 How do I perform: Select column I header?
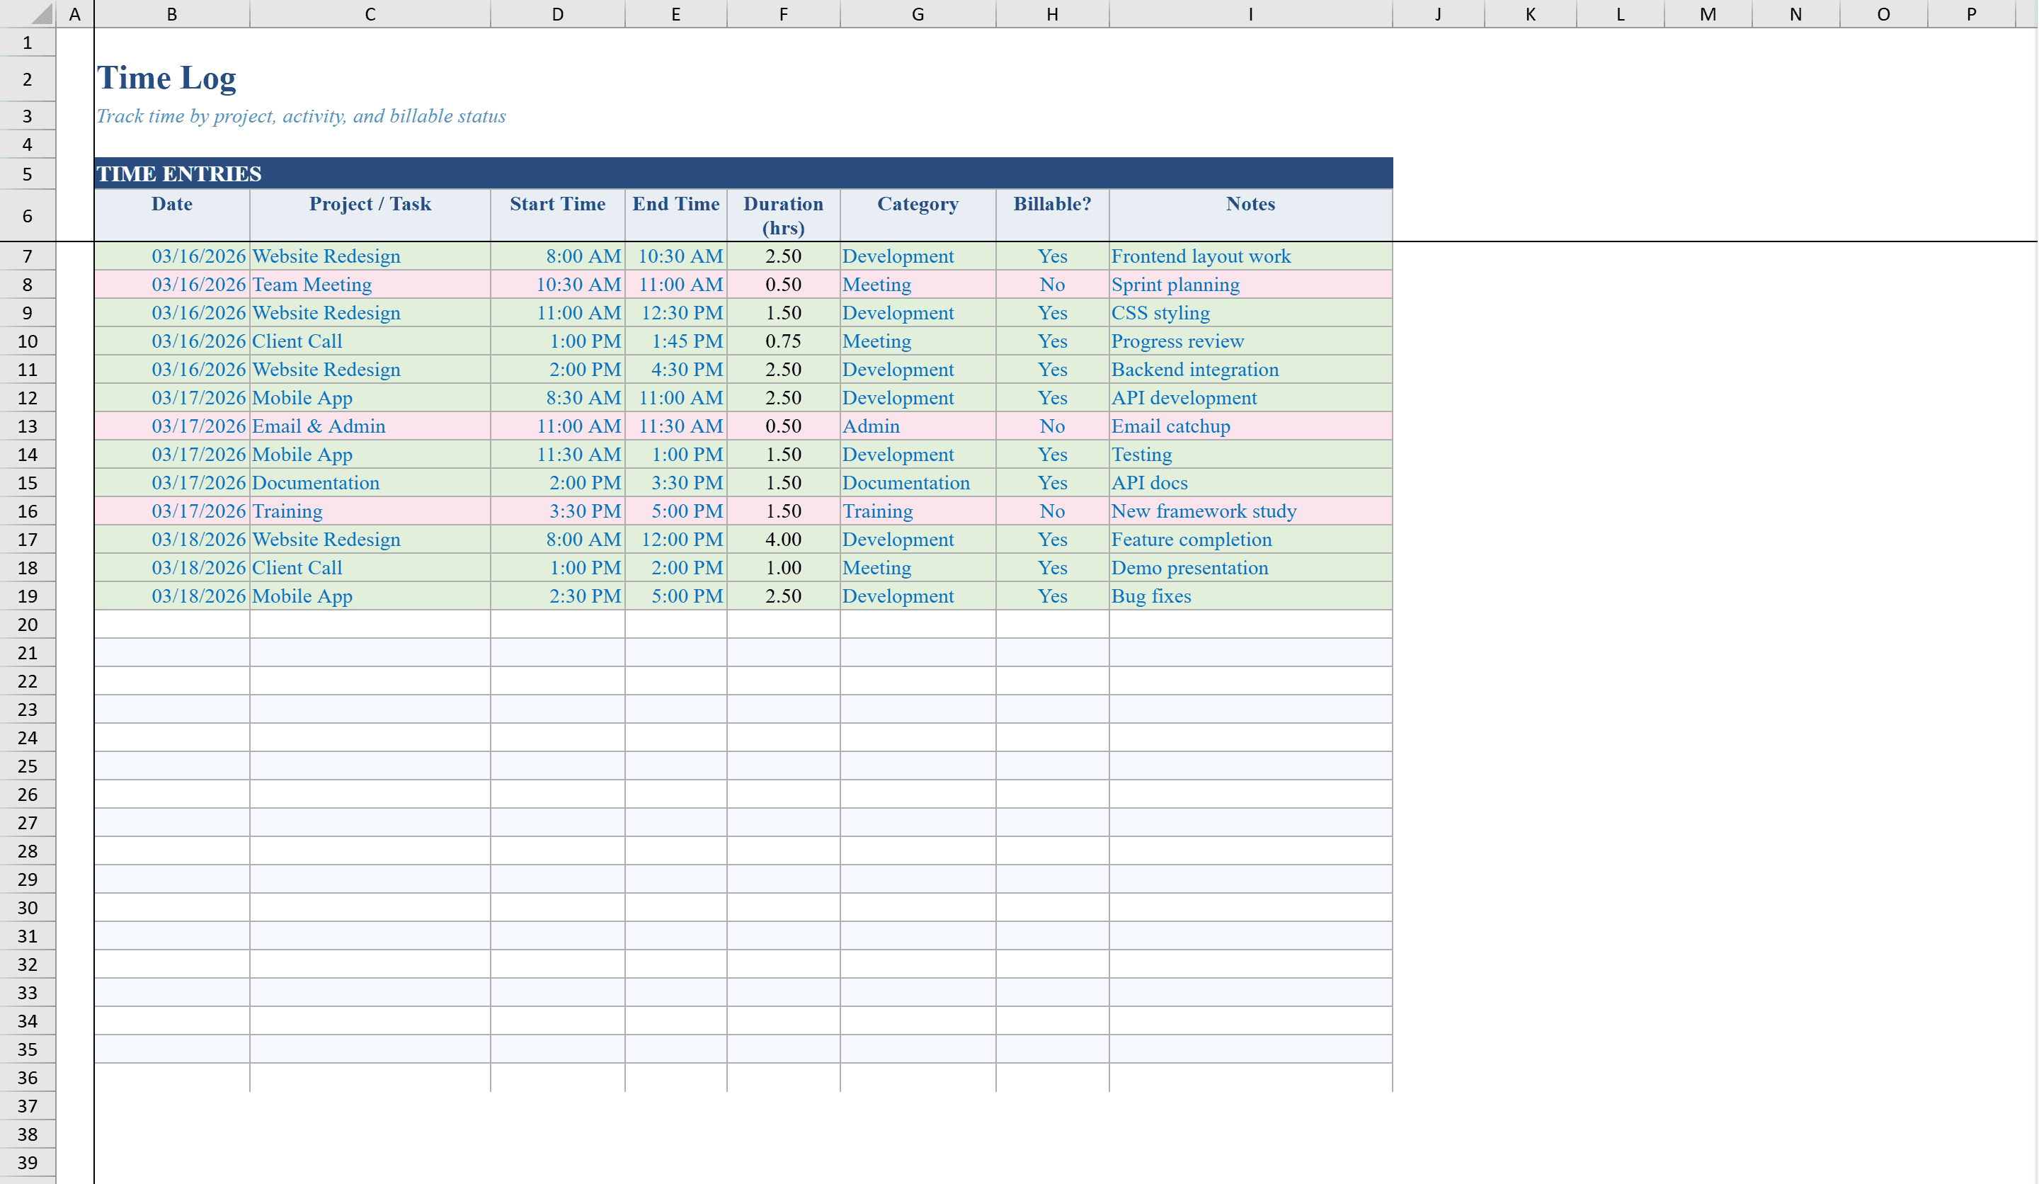point(1250,13)
